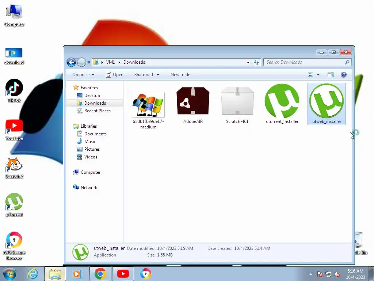This screenshot has width=374, height=281.
Task: Select the Scratch 2 desktop shortcut
Action: tap(14, 168)
